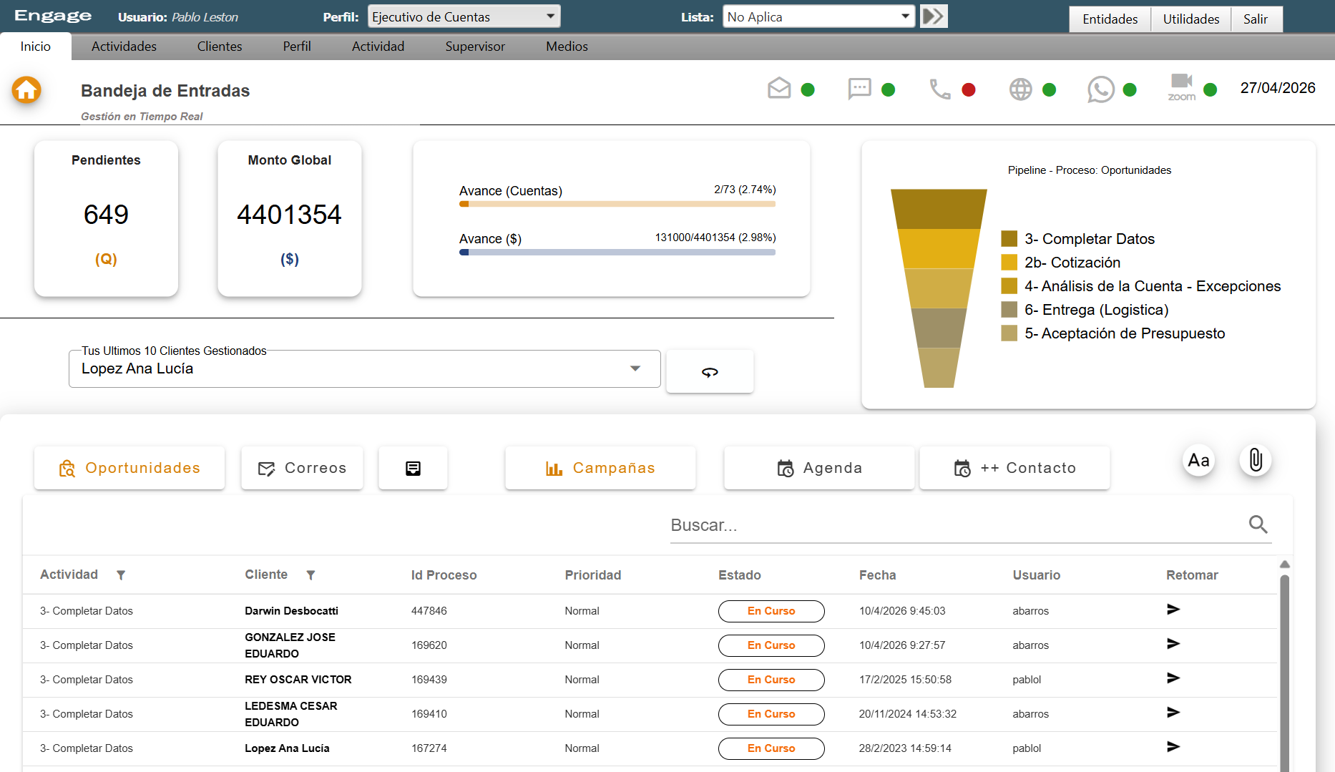Screen dimensions: 1335x772
Task: Click the search magnifier icon
Action: [1258, 524]
